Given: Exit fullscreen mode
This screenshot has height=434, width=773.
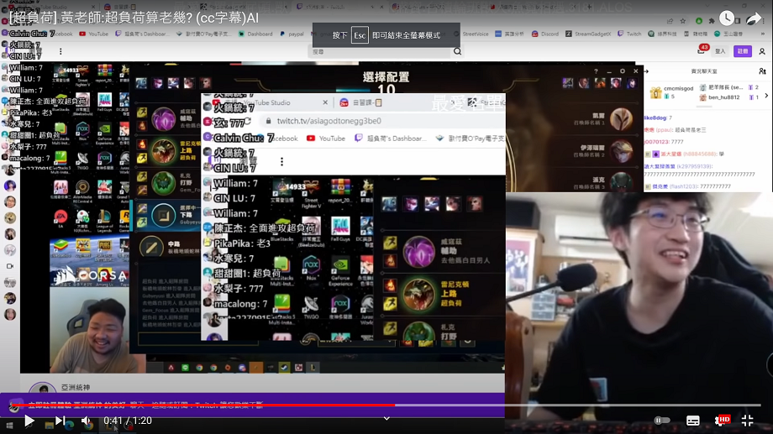Looking at the screenshot, I should point(747,421).
